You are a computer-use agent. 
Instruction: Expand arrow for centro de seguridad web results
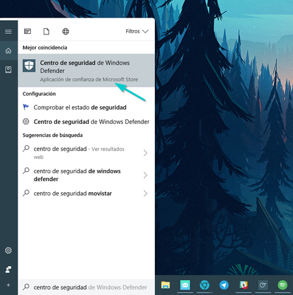point(145,153)
